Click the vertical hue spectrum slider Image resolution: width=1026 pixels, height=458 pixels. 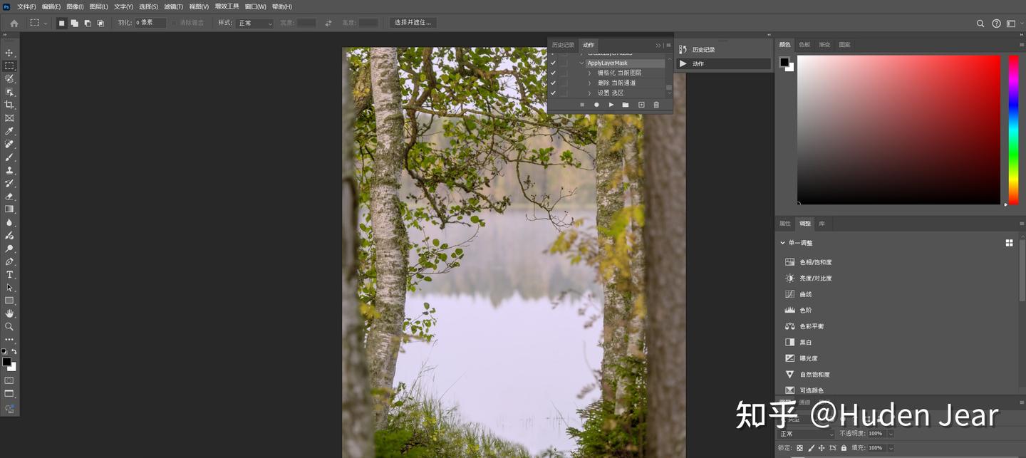[x=1013, y=130]
